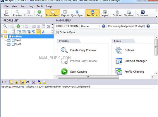This screenshot has width=158, height=117.
Task: Open the File menu
Action: pyautogui.click(x=6, y=6)
